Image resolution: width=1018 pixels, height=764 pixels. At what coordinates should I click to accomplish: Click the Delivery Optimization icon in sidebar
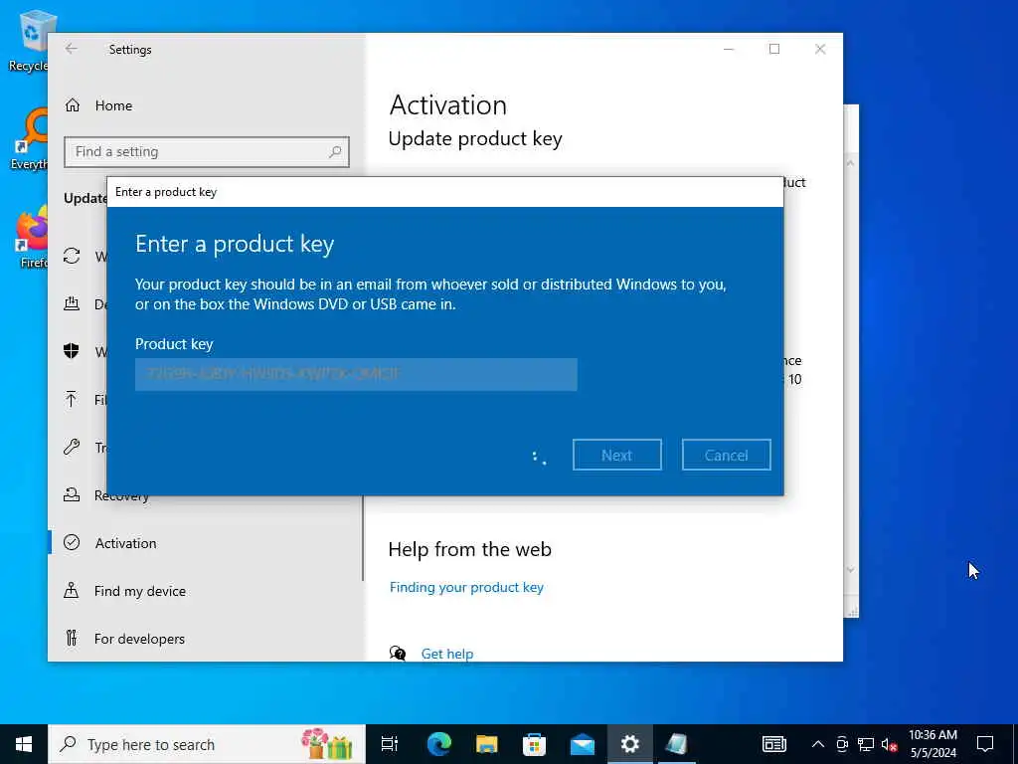click(72, 303)
